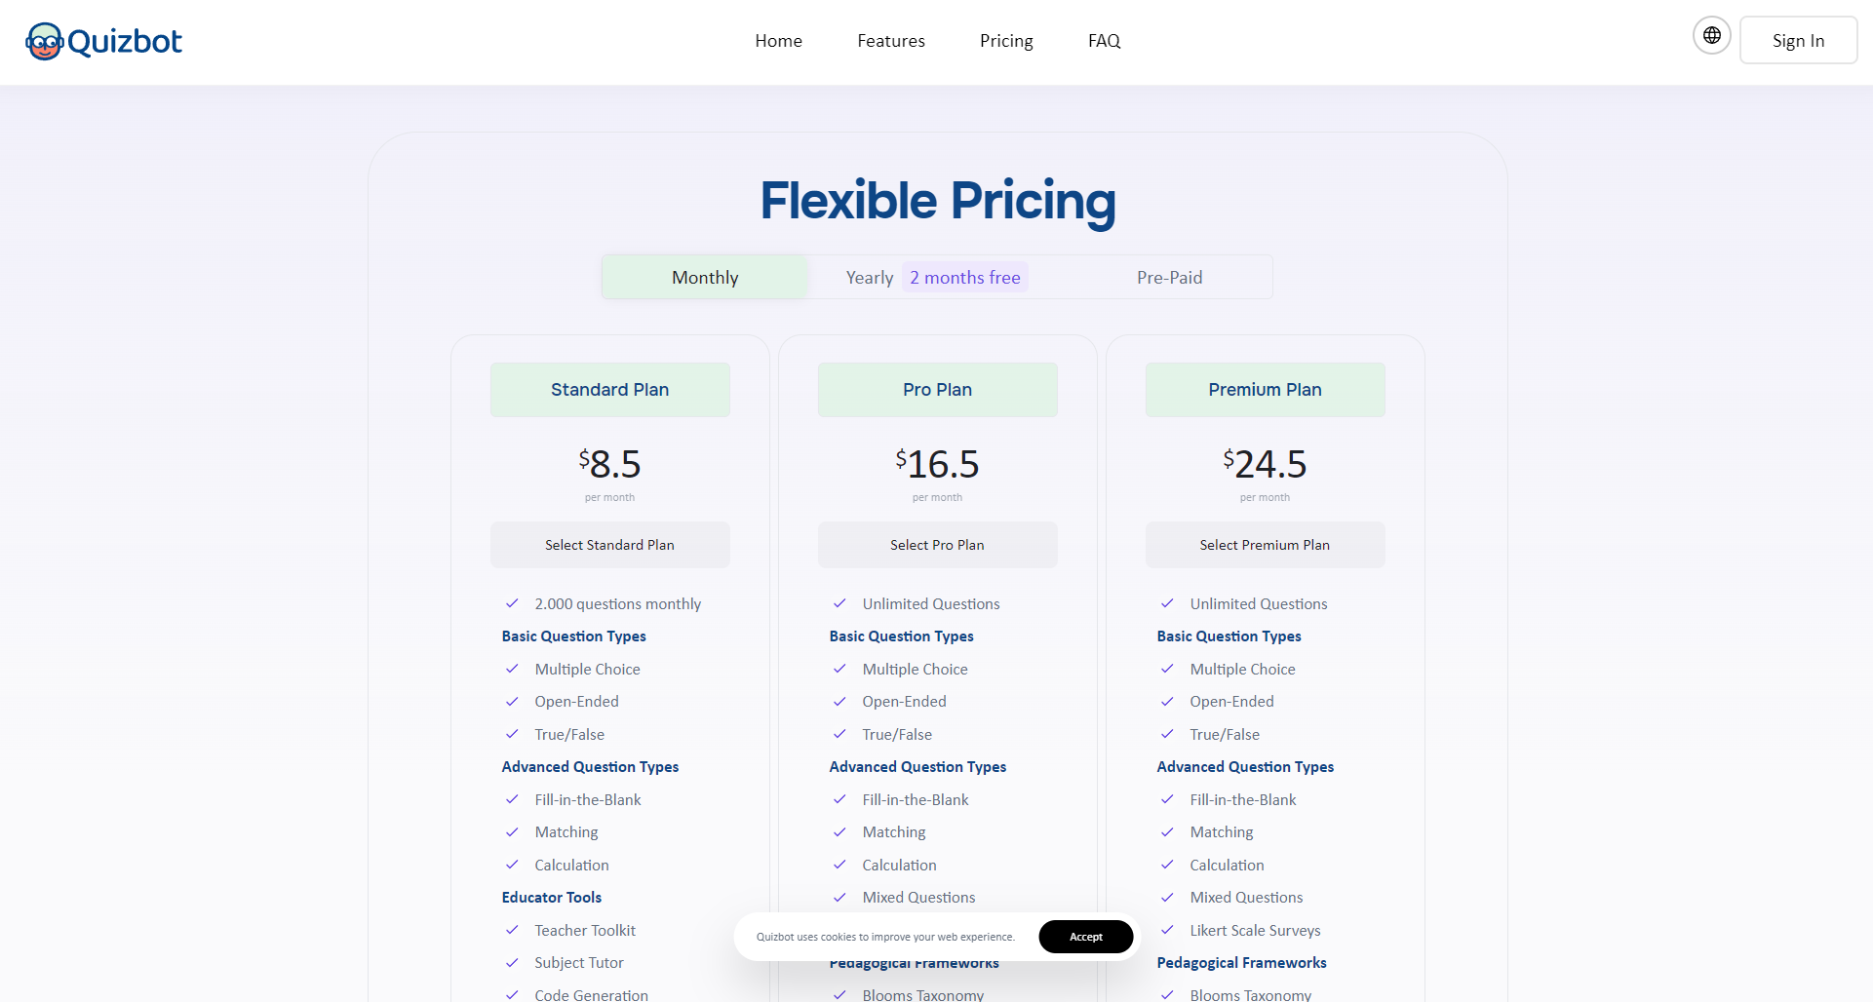
Task: Choose Select Premium Plan button
Action: (x=1265, y=545)
